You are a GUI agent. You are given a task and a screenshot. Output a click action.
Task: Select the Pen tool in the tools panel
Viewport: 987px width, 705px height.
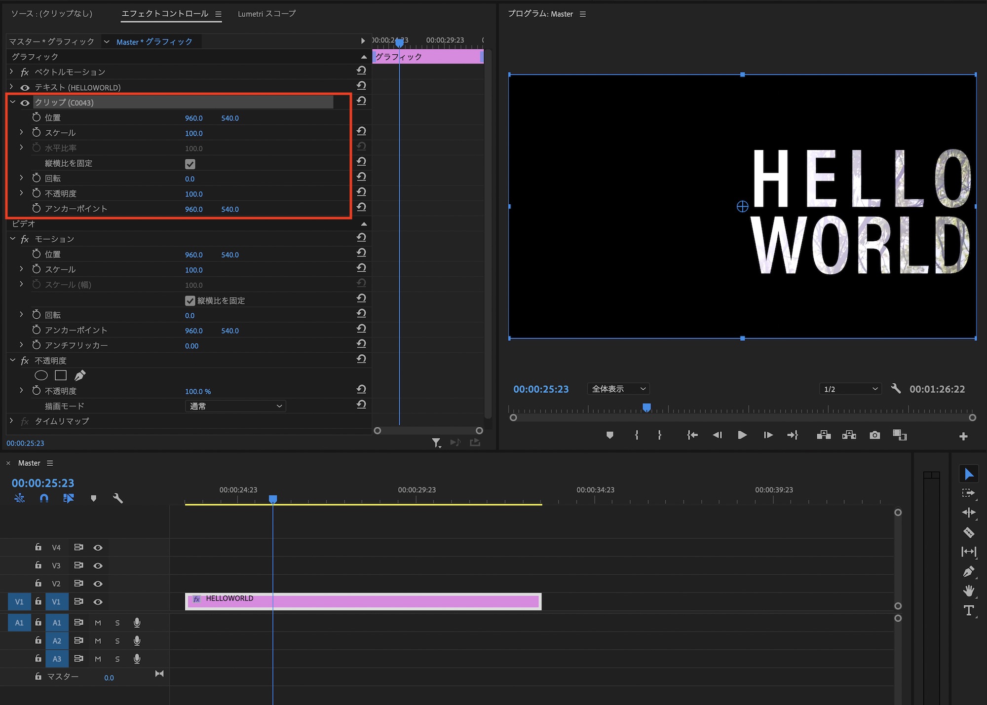[968, 571]
